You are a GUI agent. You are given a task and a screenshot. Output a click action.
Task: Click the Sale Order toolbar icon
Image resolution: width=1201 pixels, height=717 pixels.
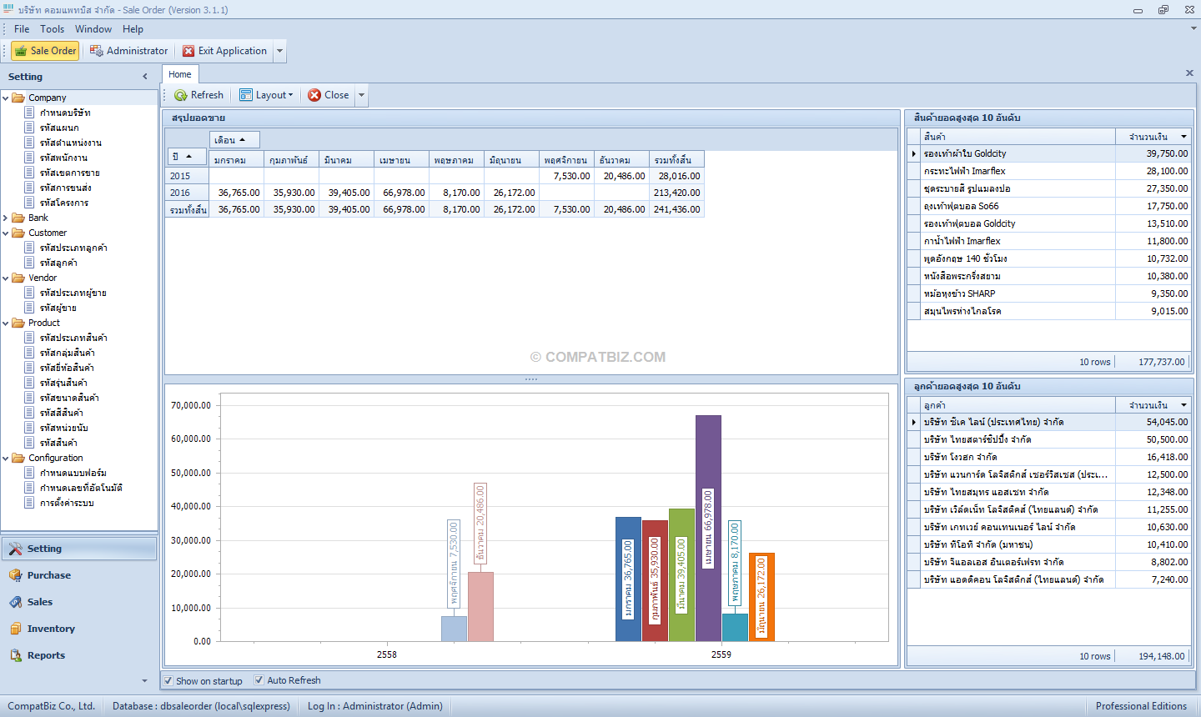point(21,51)
